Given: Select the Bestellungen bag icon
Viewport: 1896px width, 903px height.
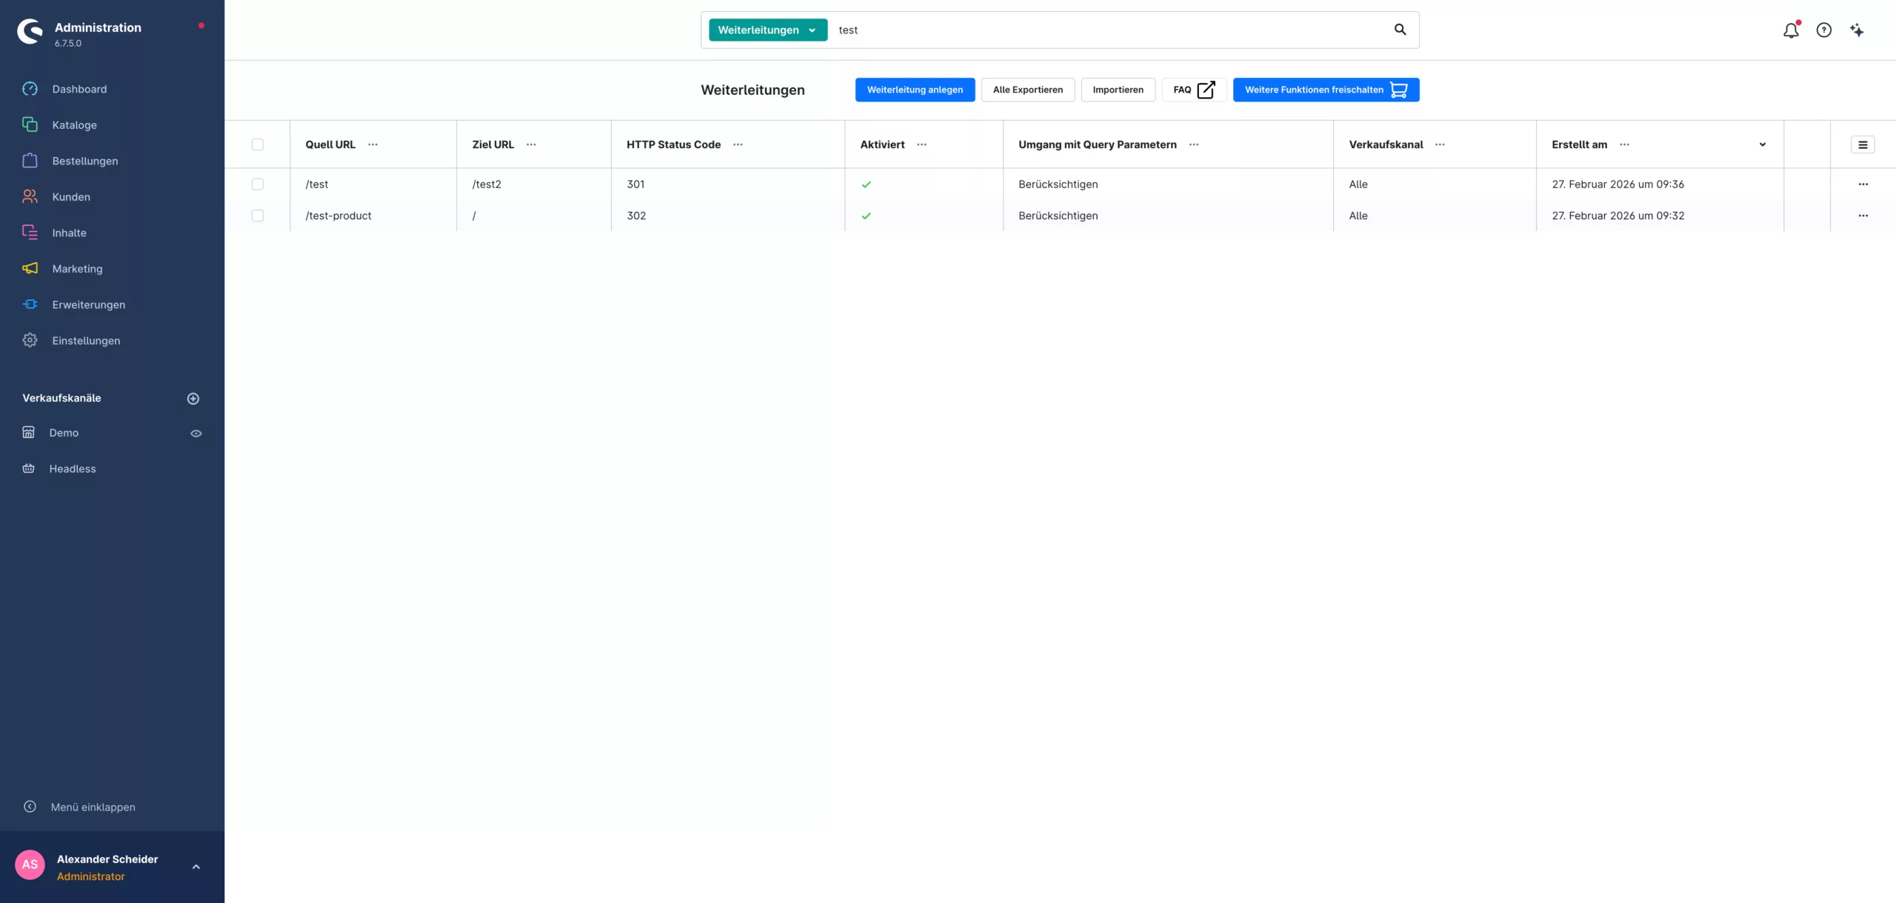Looking at the screenshot, I should [x=30, y=161].
